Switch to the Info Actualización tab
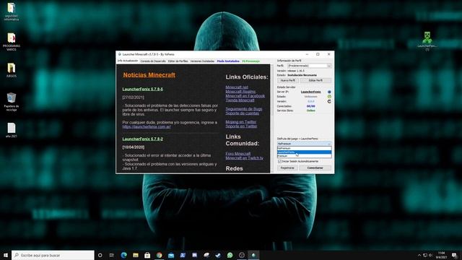The image size is (462, 260). 128,61
